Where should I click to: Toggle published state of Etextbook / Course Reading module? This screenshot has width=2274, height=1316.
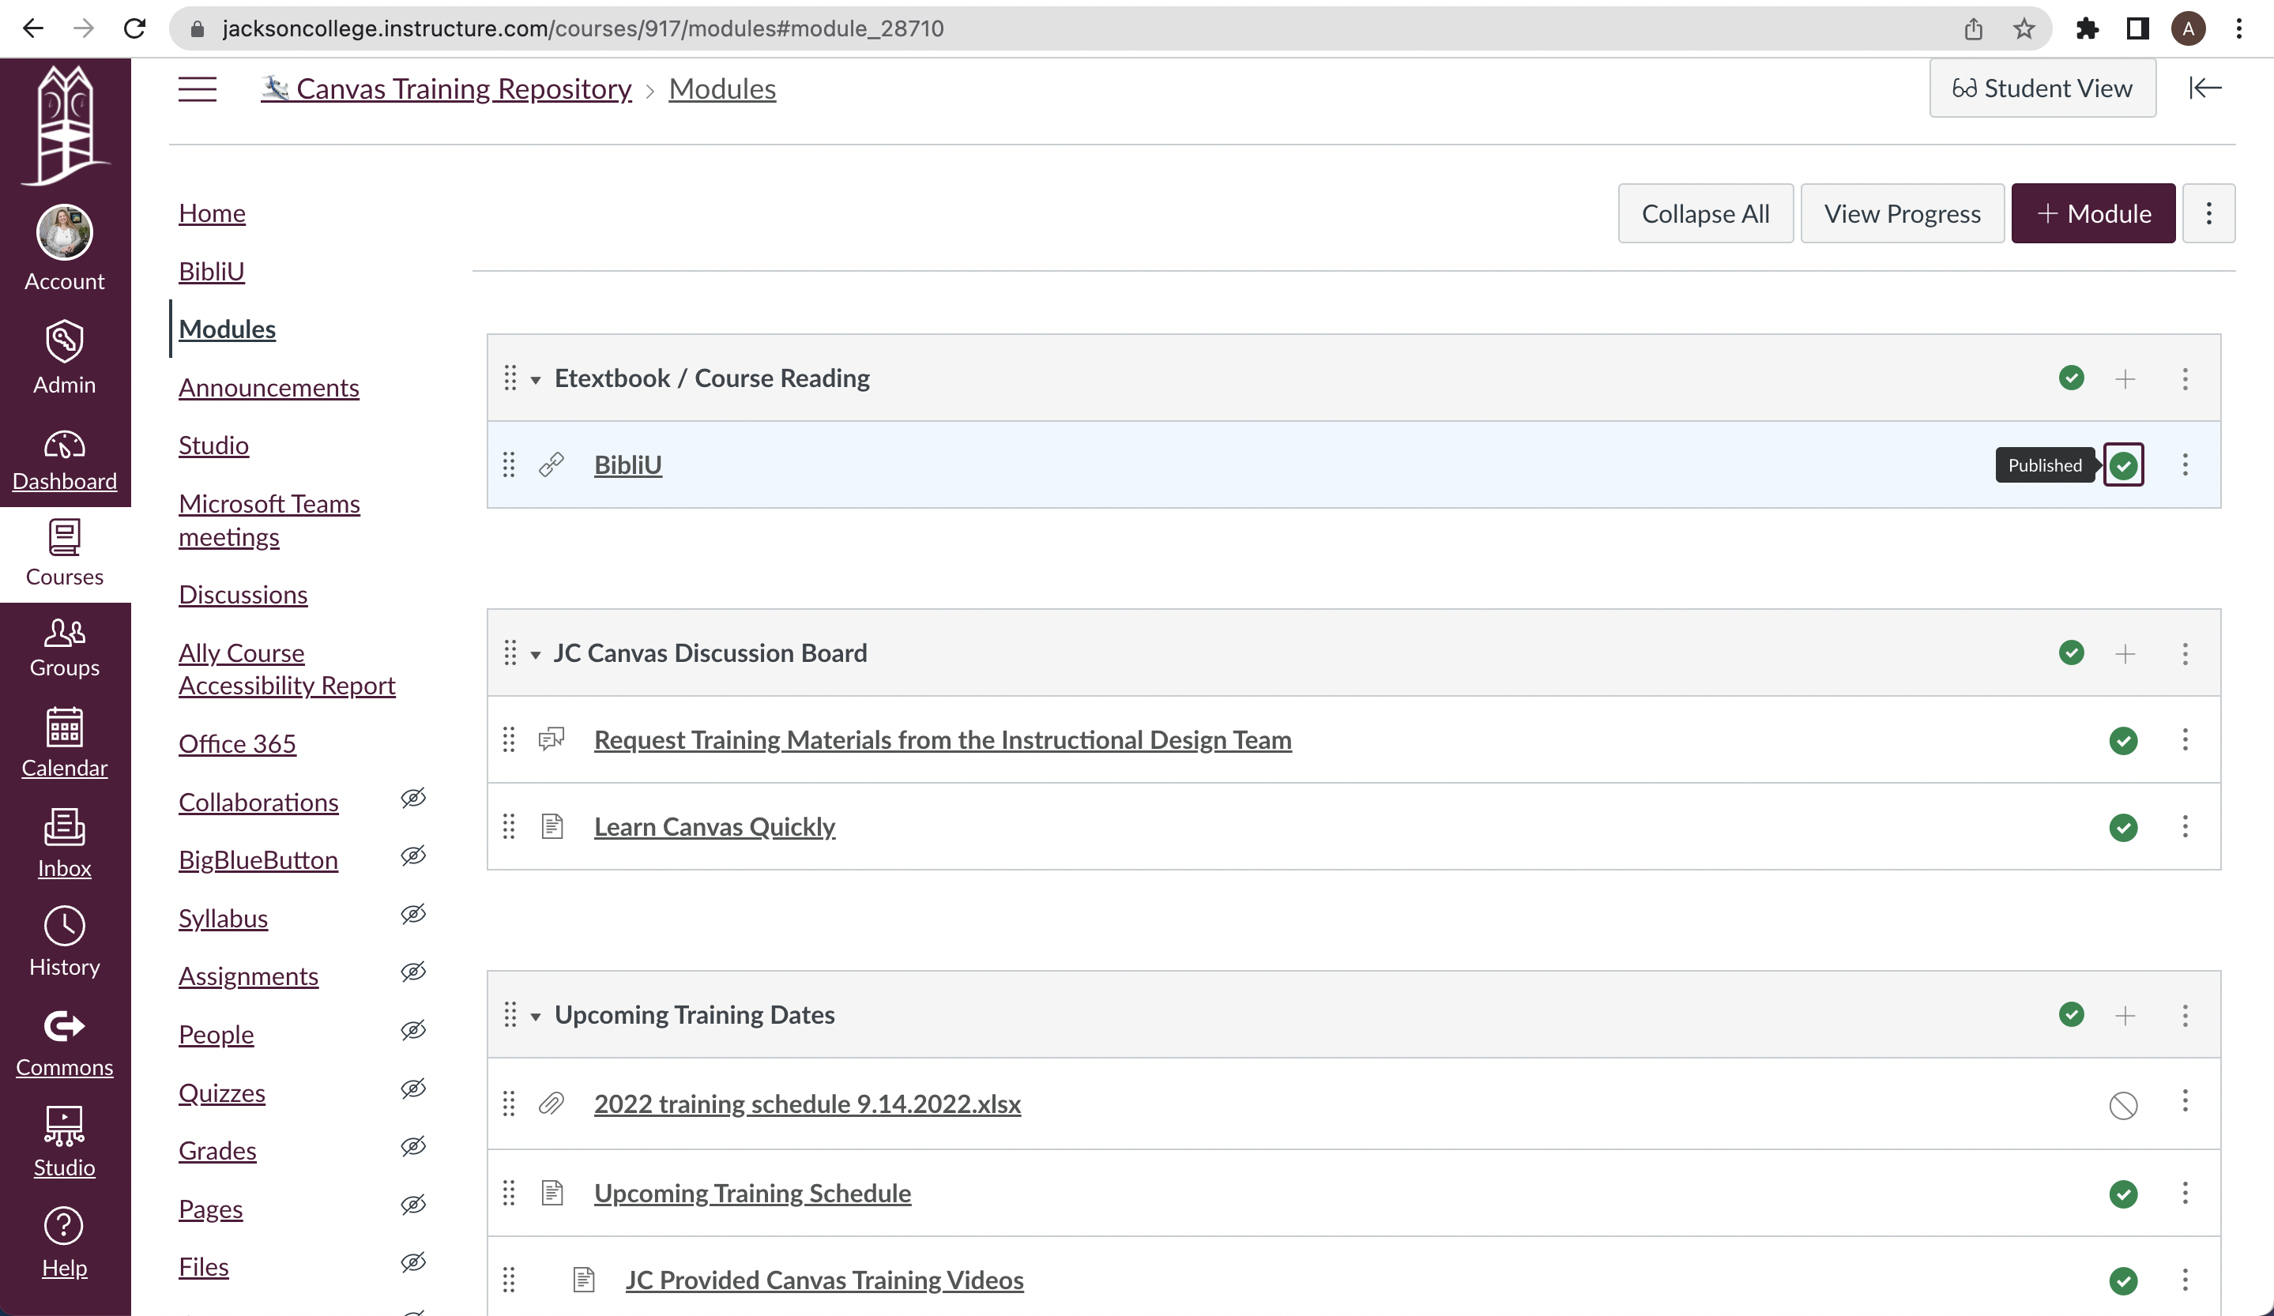[2071, 378]
